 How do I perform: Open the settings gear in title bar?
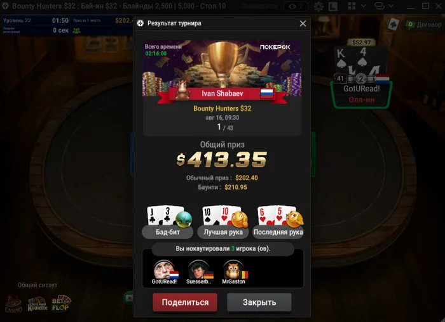[x=318, y=6]
